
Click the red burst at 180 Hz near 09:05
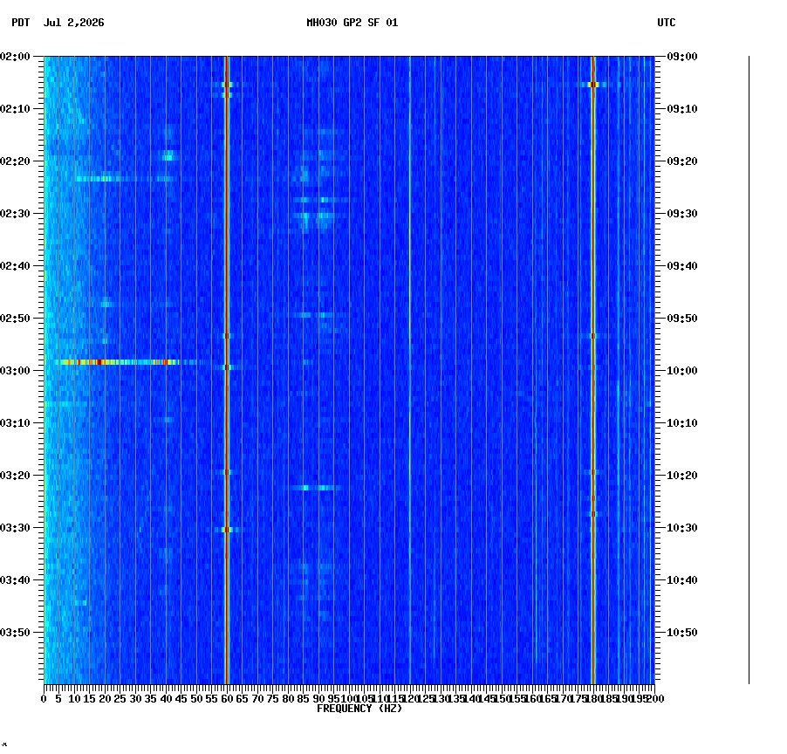(594, 85)
